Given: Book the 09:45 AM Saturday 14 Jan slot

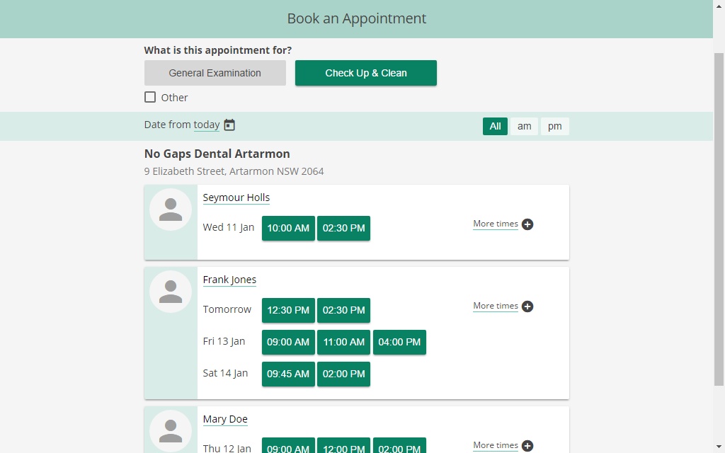Looking at the screenshot, I should (287, 374).
